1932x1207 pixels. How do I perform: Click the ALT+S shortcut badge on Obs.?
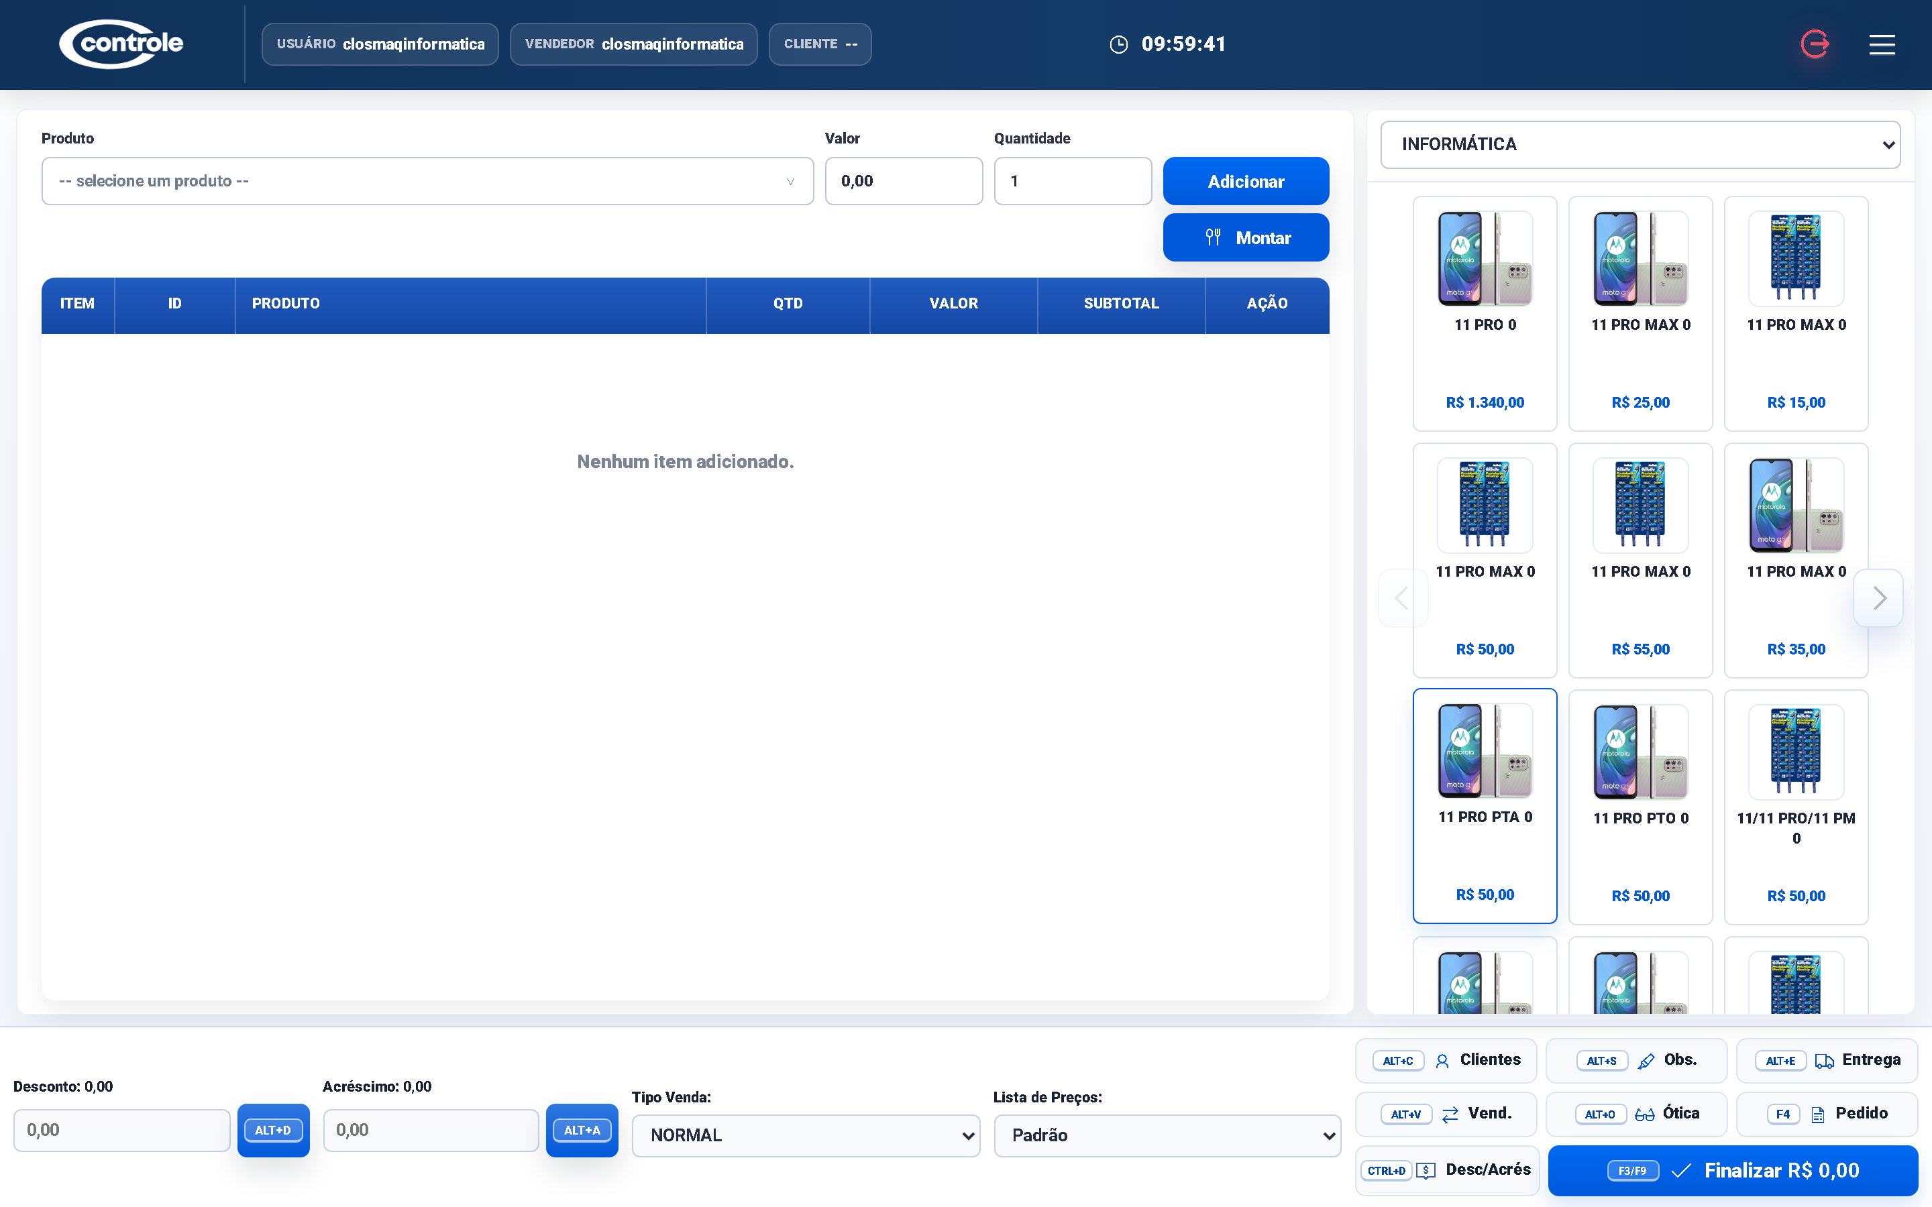coord(1601,1061)
